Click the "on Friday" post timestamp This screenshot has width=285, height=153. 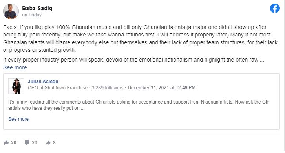click(32, 15)
